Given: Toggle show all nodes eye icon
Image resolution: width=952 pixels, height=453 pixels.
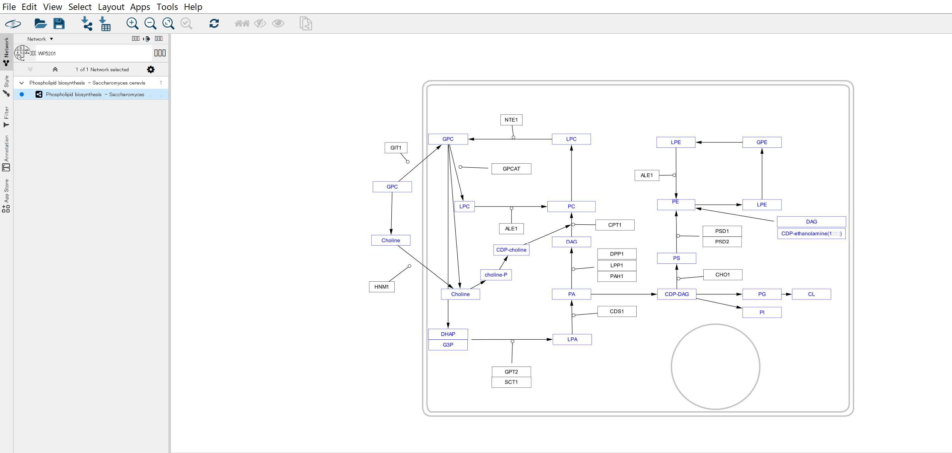Looking at the screenshot, I should point(278,24).
